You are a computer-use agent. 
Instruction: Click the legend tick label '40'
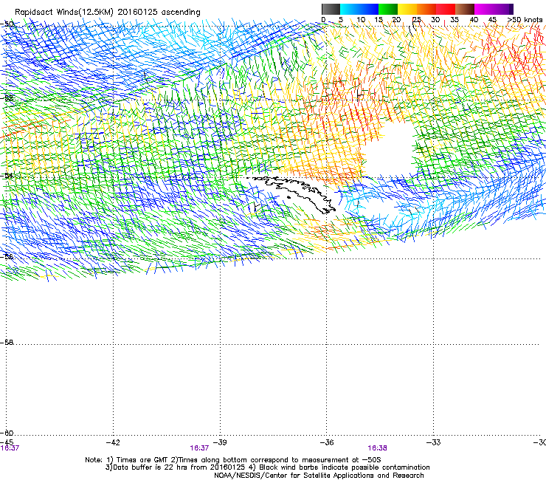point(474,19)
